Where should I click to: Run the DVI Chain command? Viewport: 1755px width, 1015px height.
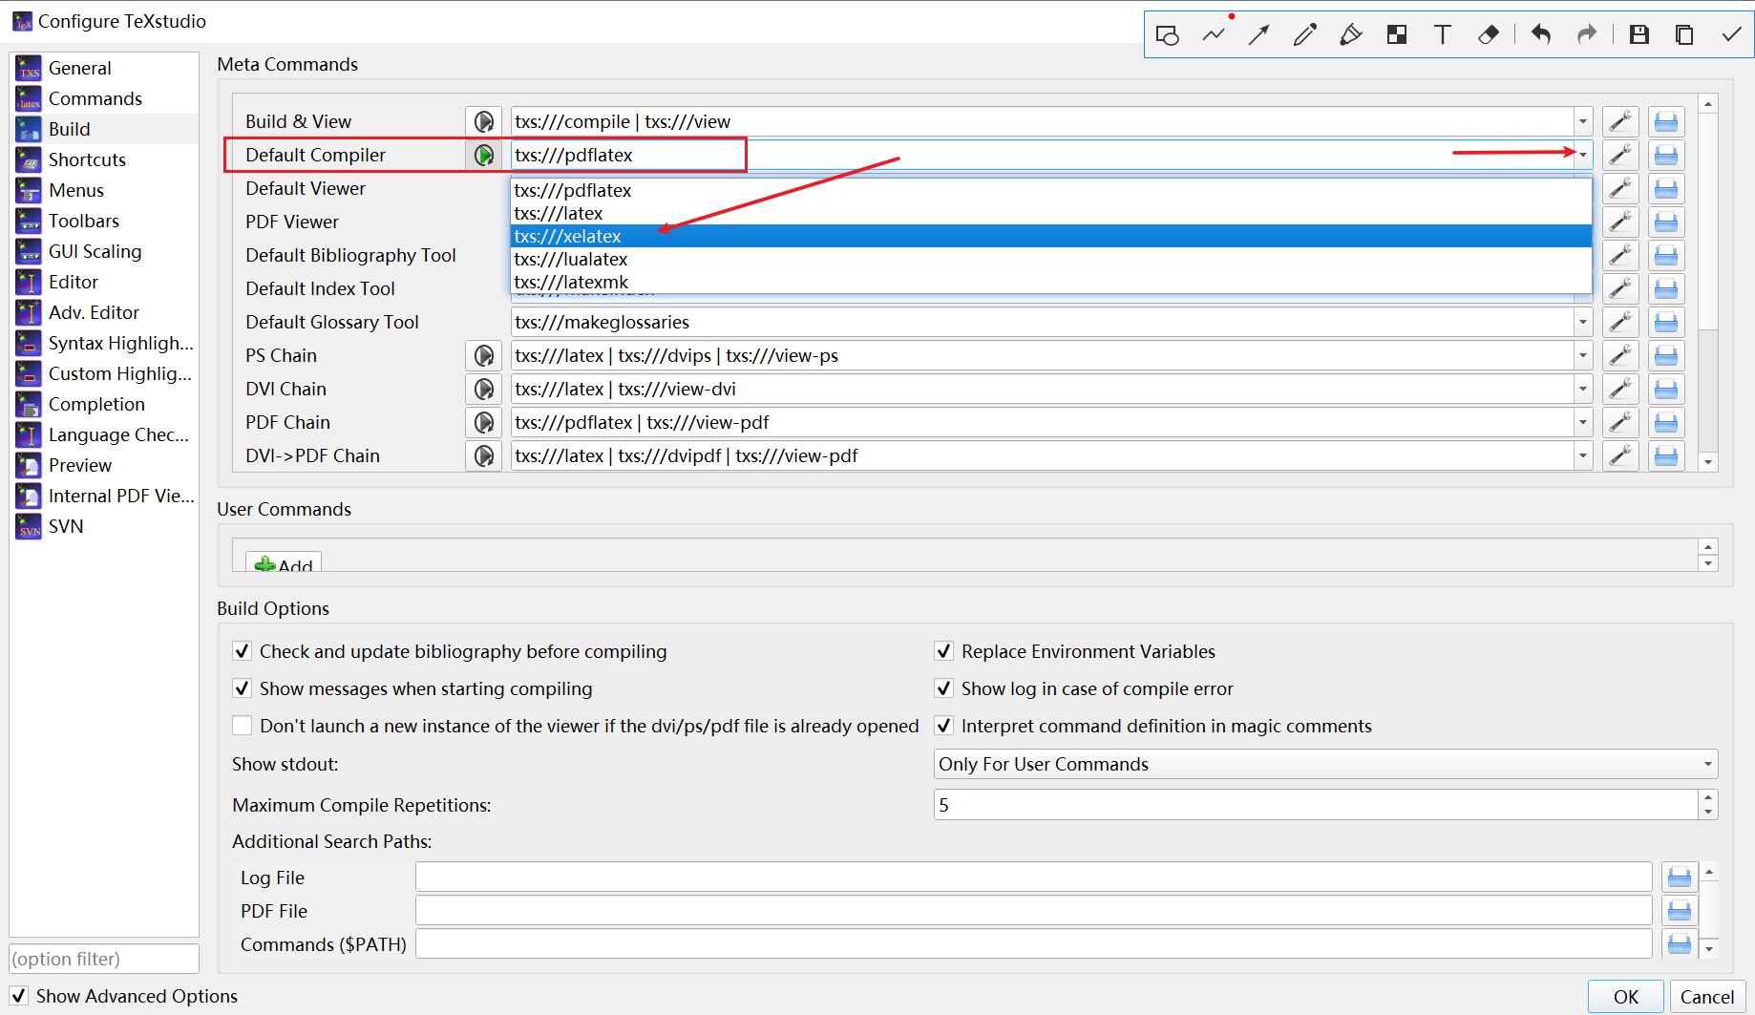[x=484, y=389]
